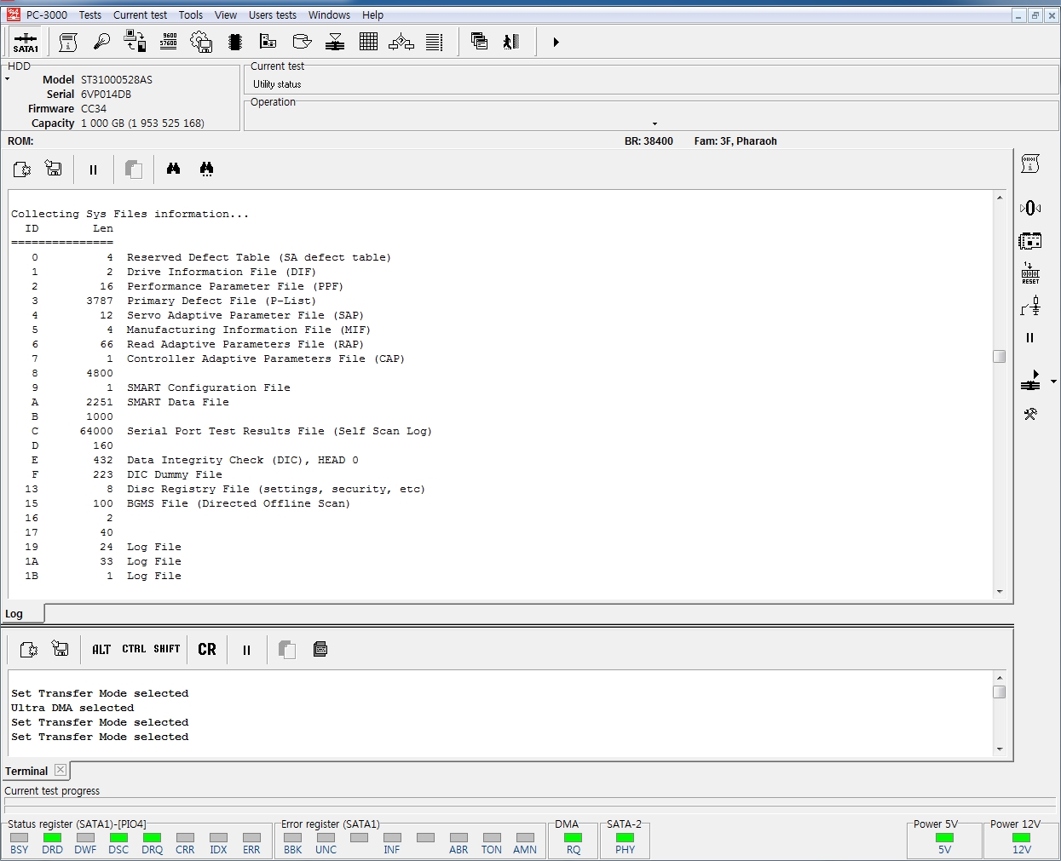Image resolution: width=1061 pixels, height=861 pixels.
Task: Toggle the SHIFT key button in the terminal
Action: click(167, 649)
